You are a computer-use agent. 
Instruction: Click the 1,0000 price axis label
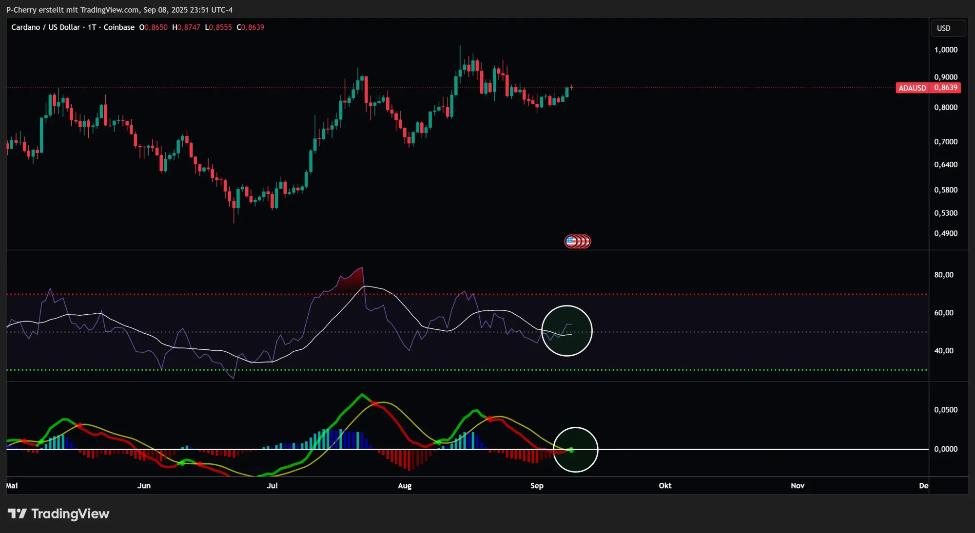coord(946,50)
